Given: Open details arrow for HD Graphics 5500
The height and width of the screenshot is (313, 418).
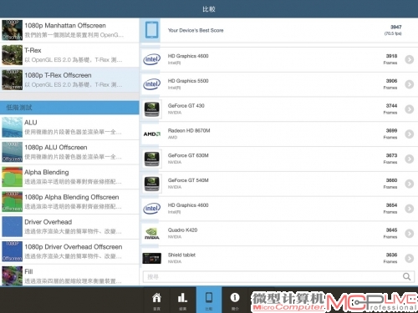Looking at the screenshot, I should pyautogui.click(x=410, y=84).
